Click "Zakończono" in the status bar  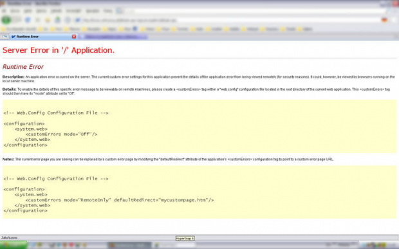coord(10,237)
